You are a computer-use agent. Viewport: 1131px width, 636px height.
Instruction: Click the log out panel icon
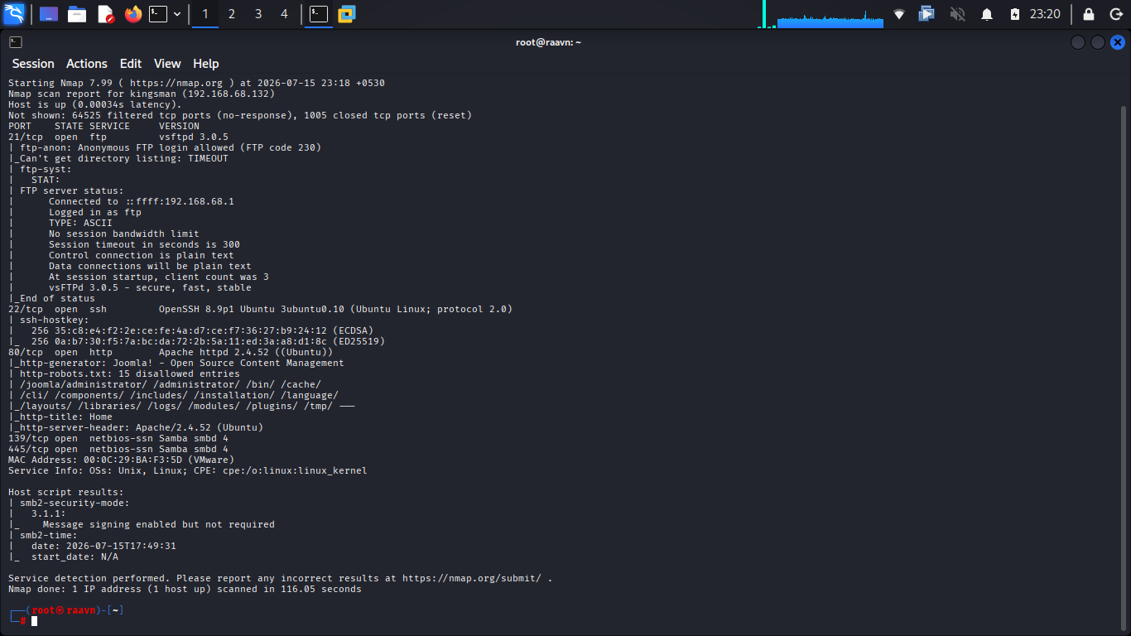click(1115, 14)
